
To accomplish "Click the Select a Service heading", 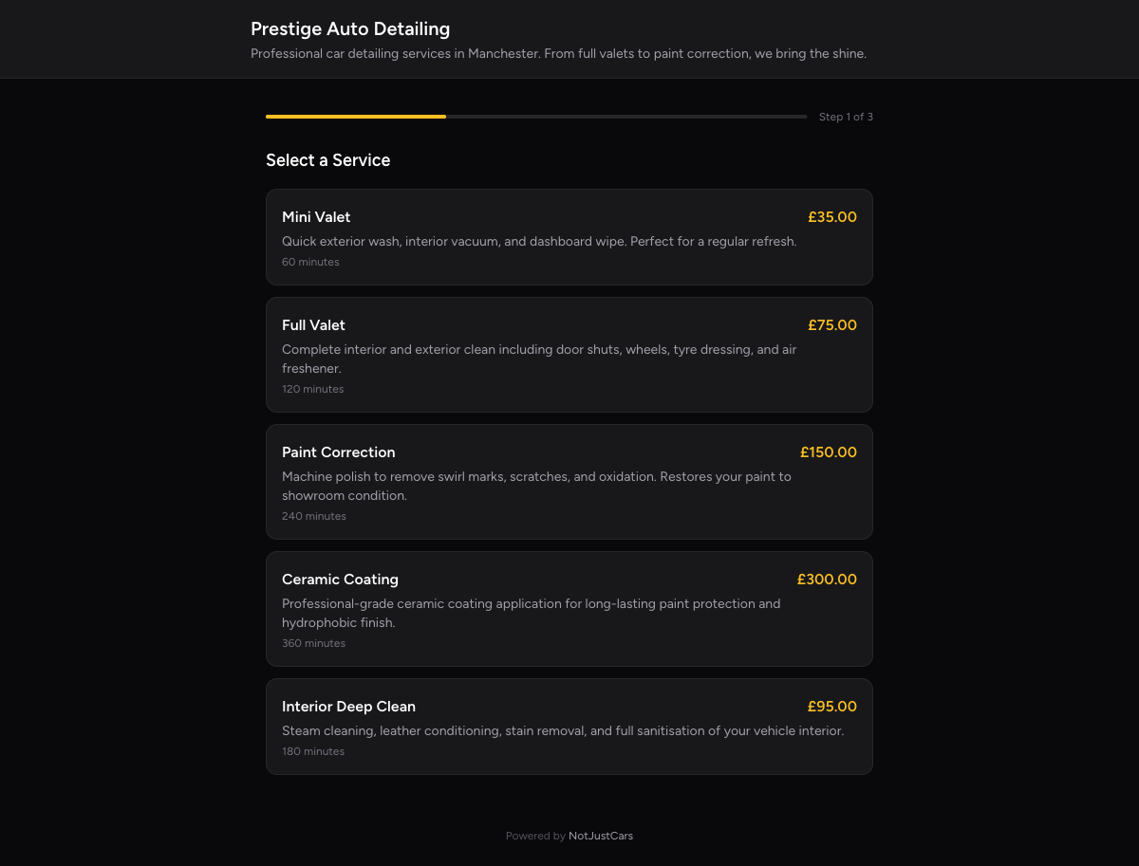I will point(328,159).
